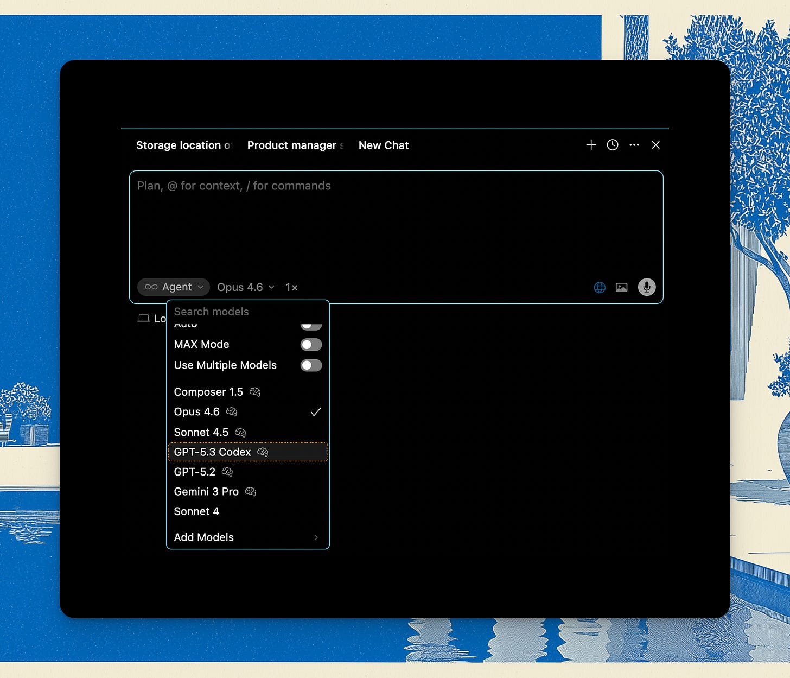Click the MAX Mode label text

tap(201, 345)
